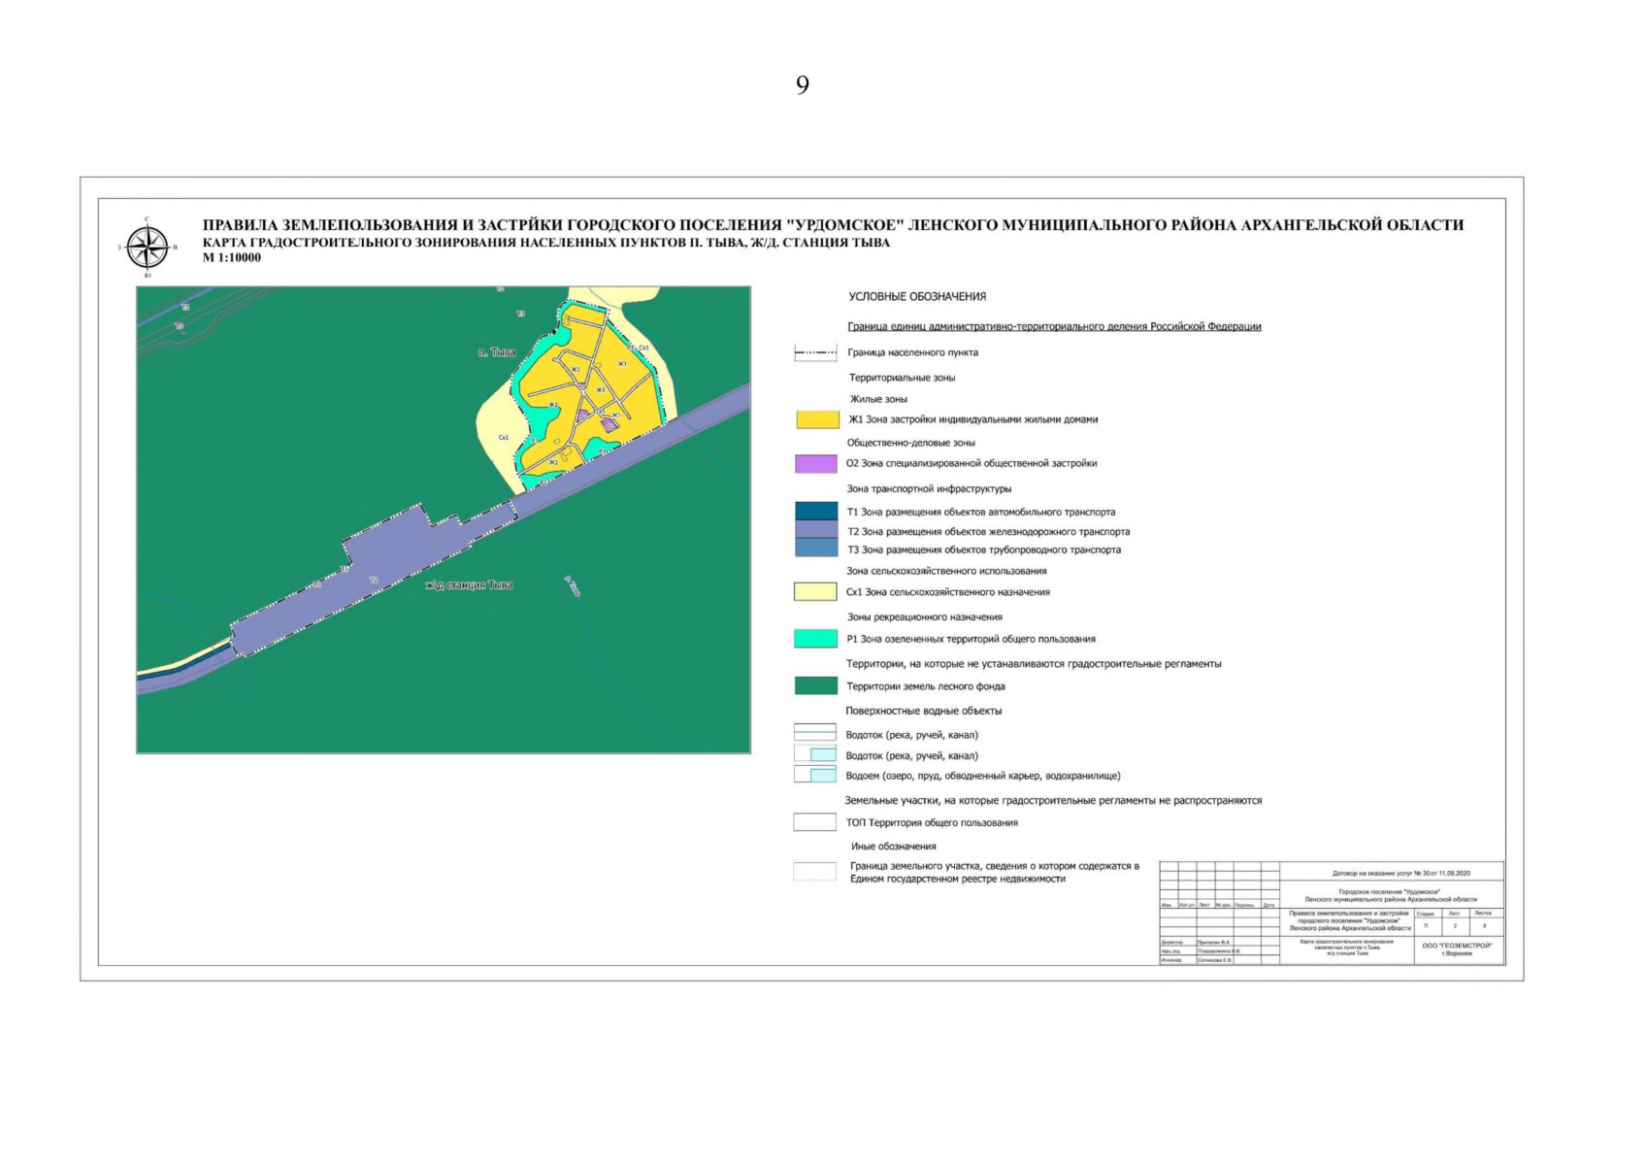Click the Т2 label on the railway zone

point(373,581)
